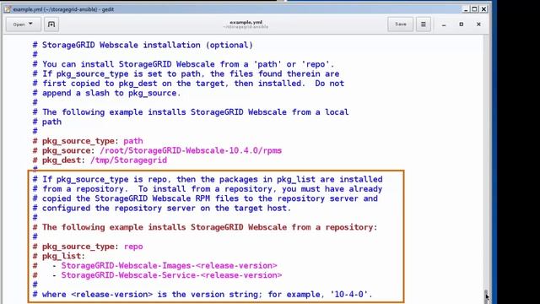Viewport: 540px width, 304px height.
Task: Click 'StorageGRID-Webscale-Images-<release-version>' entry
Action: 169,266
